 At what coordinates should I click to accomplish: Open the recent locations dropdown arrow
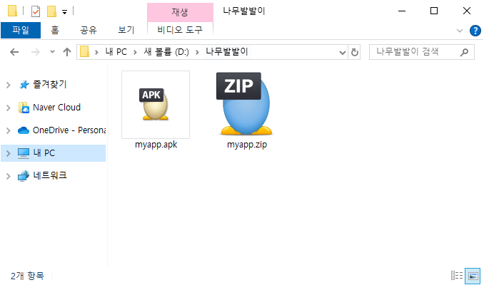tap(53, 52)
